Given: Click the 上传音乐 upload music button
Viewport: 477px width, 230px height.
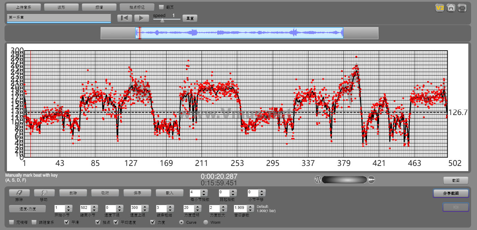Looking at the screenshot, I should [x=24, y=7].
